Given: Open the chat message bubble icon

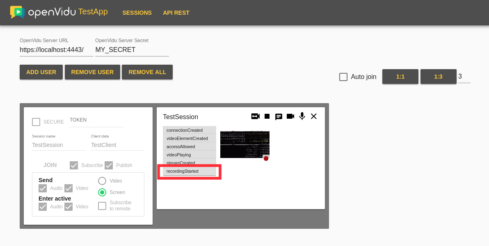Looking at the screenshot, I should coord(279,116).
